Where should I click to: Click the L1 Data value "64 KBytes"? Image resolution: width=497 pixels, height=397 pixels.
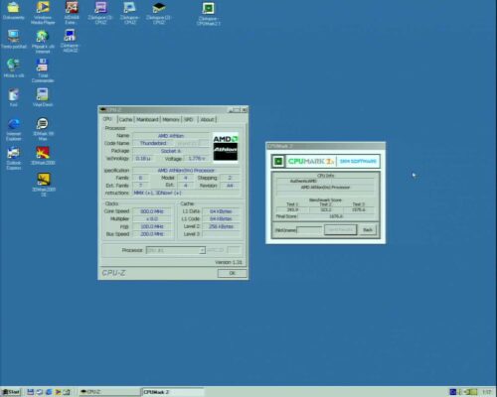point(221,211)
